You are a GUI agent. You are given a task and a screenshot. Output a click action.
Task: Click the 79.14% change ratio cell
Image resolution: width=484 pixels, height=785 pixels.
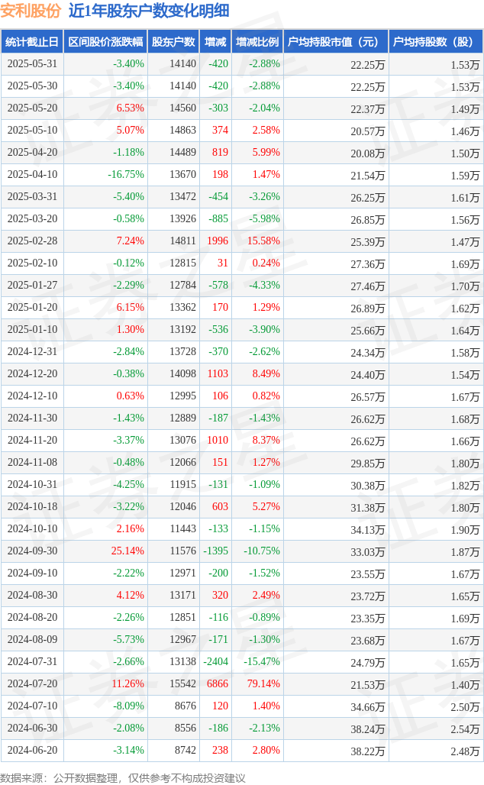[x=263, y=684]
